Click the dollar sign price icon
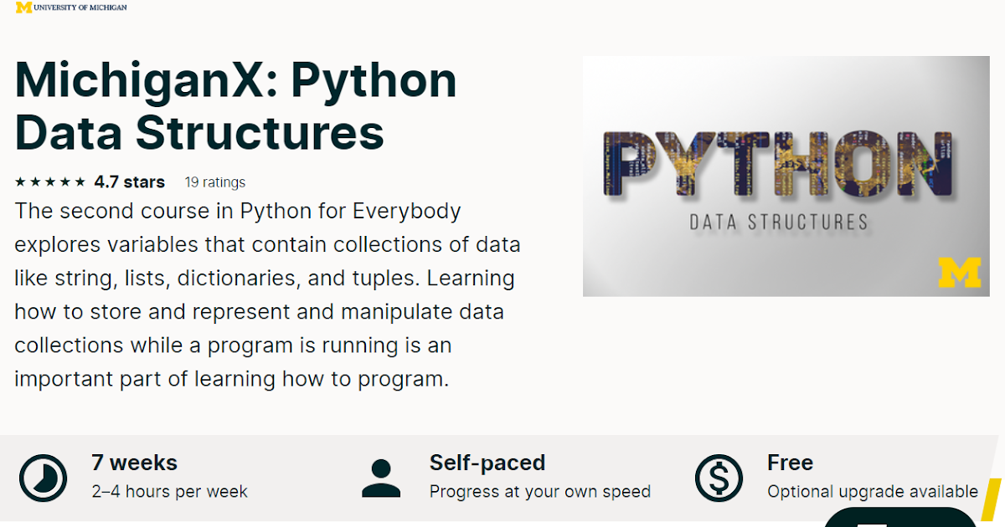This screenshot has width=1005, height=527. click(x=719, y=478)
